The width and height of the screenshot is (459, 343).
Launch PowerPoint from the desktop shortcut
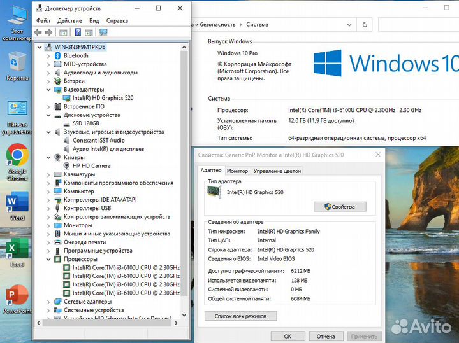point(17,299)
